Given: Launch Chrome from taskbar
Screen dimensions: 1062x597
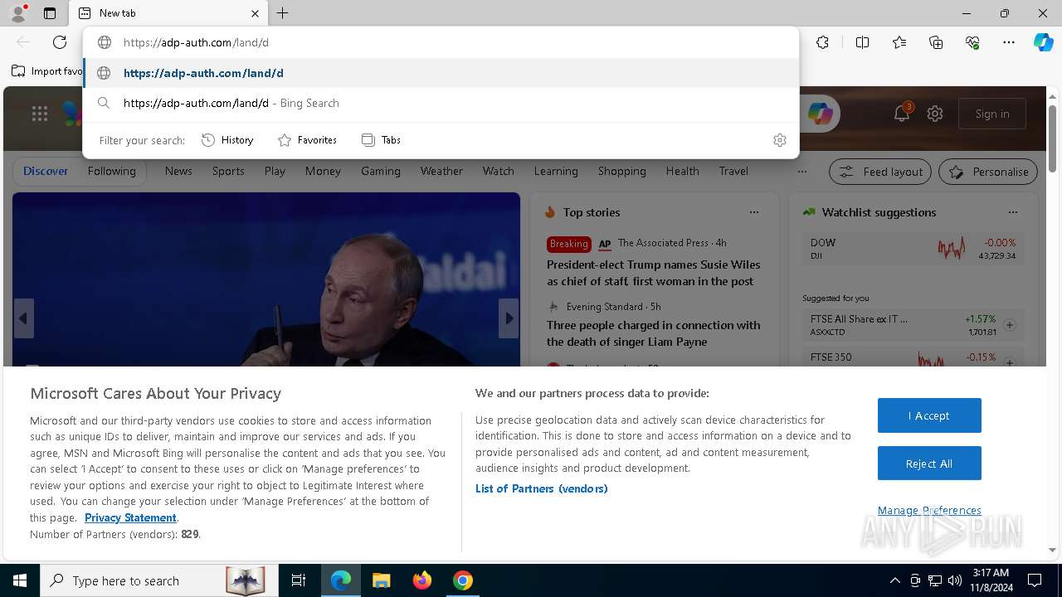Looking at the screenshot, I should click(463, 580).
